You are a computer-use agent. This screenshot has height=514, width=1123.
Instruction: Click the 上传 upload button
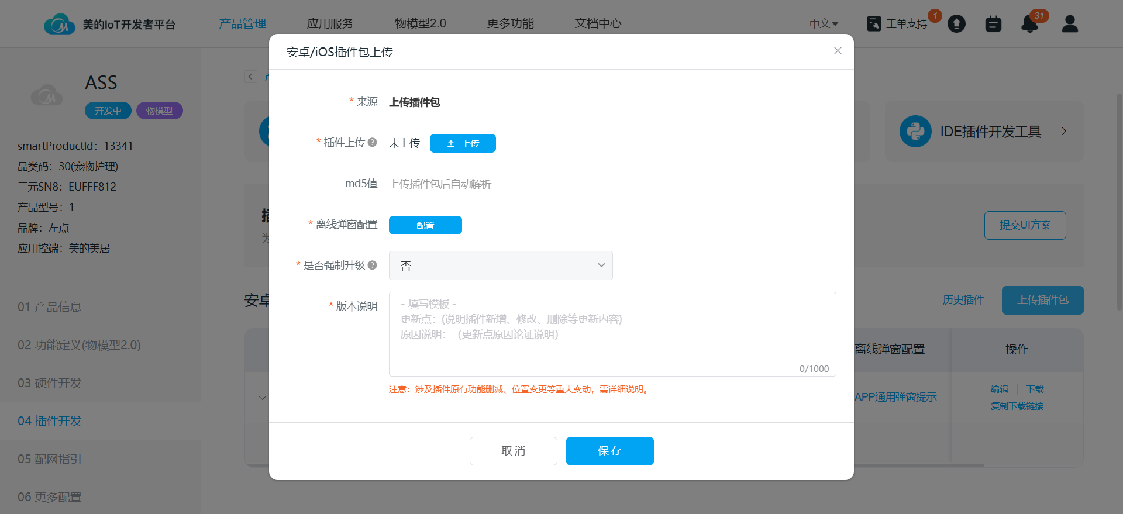coord(463,143)
